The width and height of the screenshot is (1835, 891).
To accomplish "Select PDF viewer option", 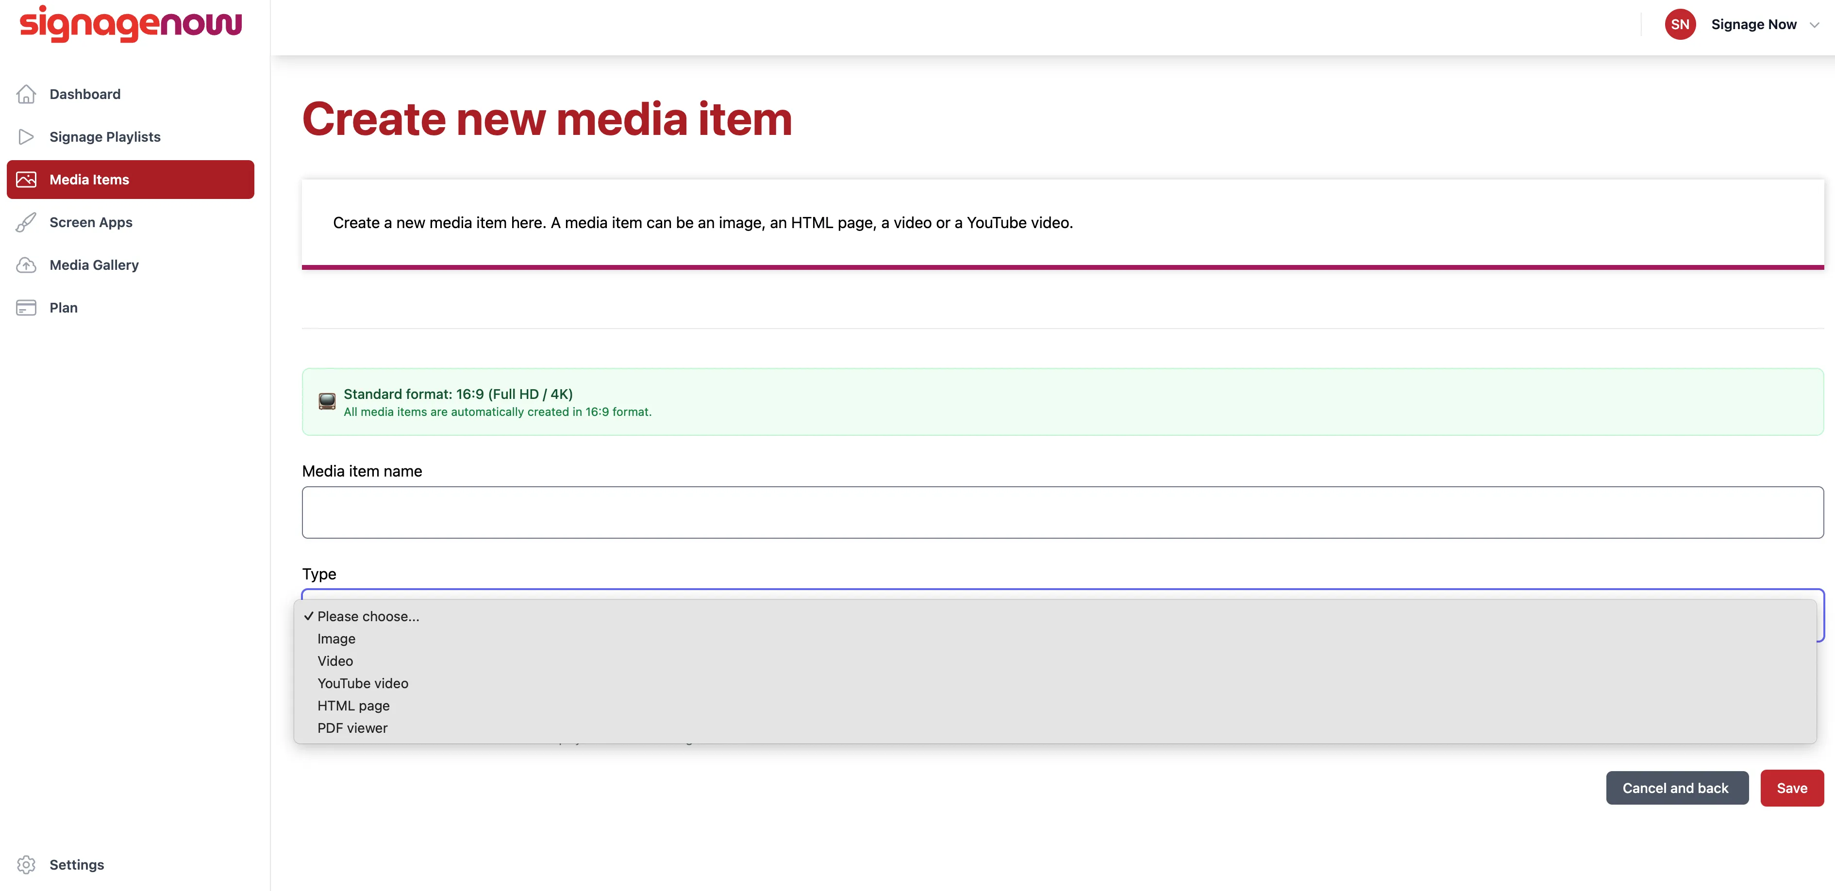I will tap(1055, 728).
